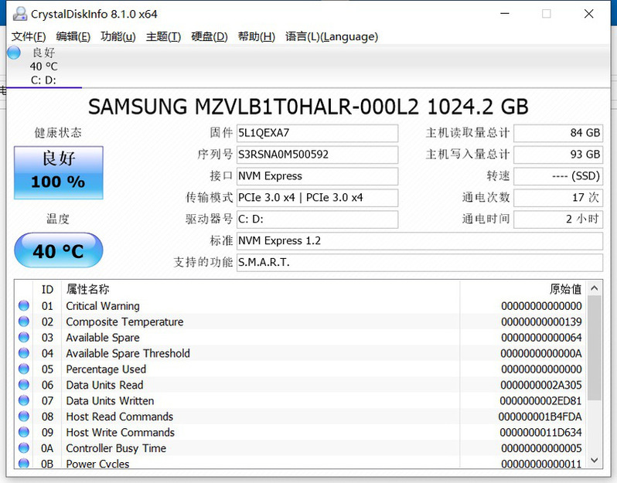Click the raw value 000000011D634

tap(540, 432)
